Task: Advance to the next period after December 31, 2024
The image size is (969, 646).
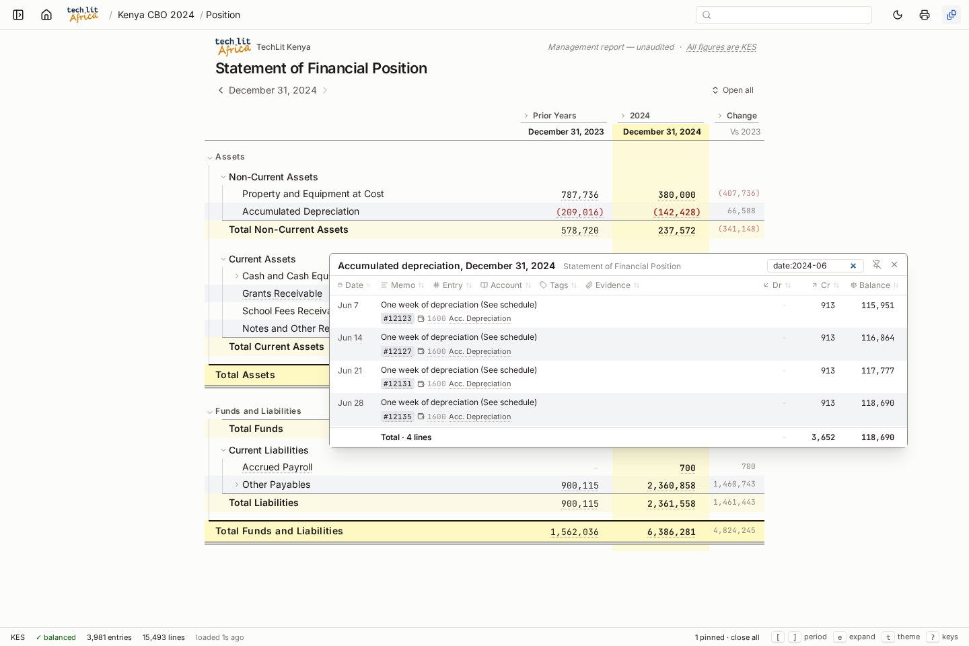Action: pos(325,90)
